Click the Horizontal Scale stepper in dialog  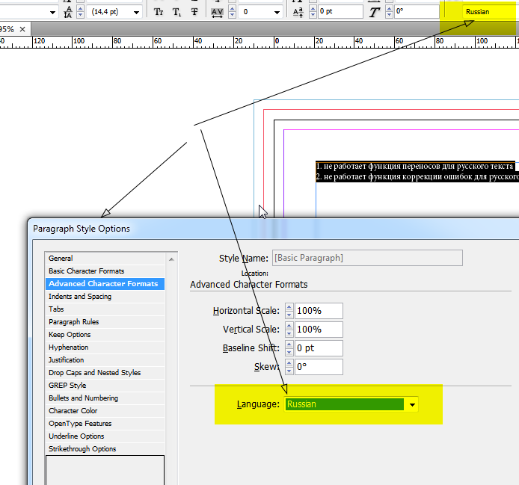click(289, 311)
